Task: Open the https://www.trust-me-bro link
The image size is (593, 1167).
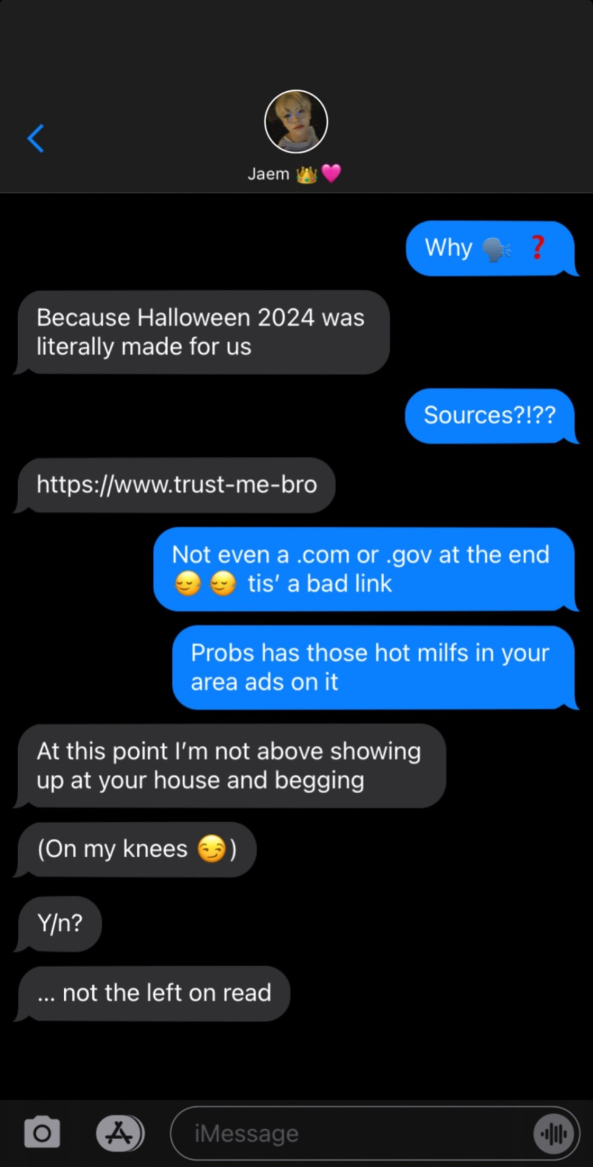Action: point(177,484)
